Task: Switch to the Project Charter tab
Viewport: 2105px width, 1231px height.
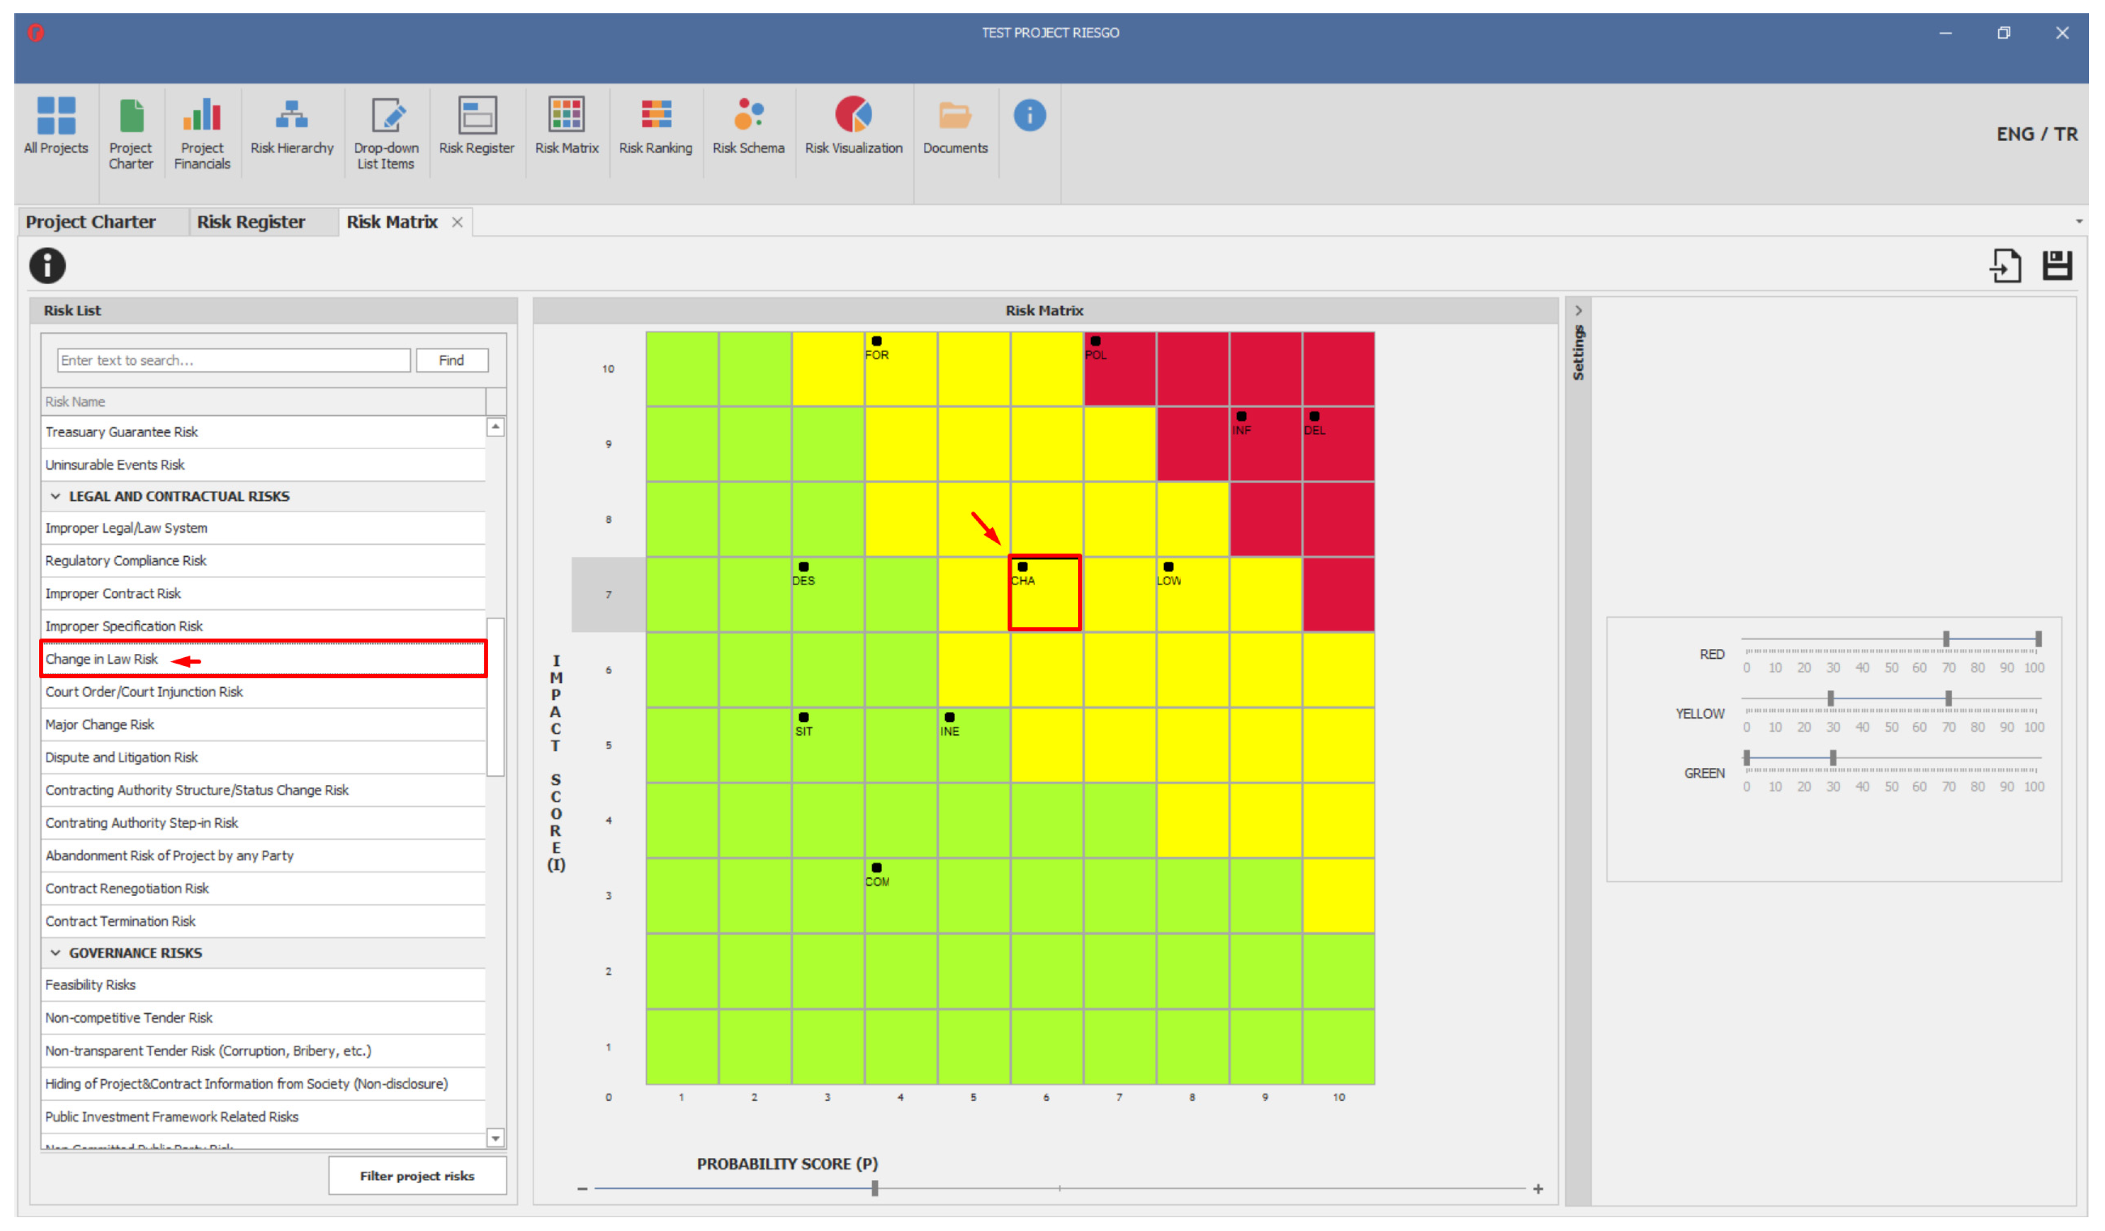Action: coord(90,222)
